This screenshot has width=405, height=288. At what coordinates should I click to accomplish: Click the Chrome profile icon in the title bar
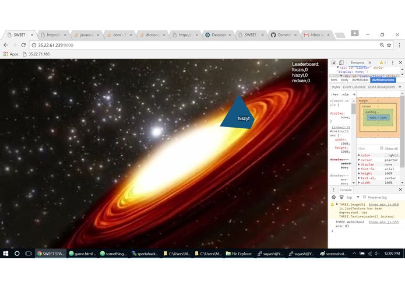click(x=355, y=33)
